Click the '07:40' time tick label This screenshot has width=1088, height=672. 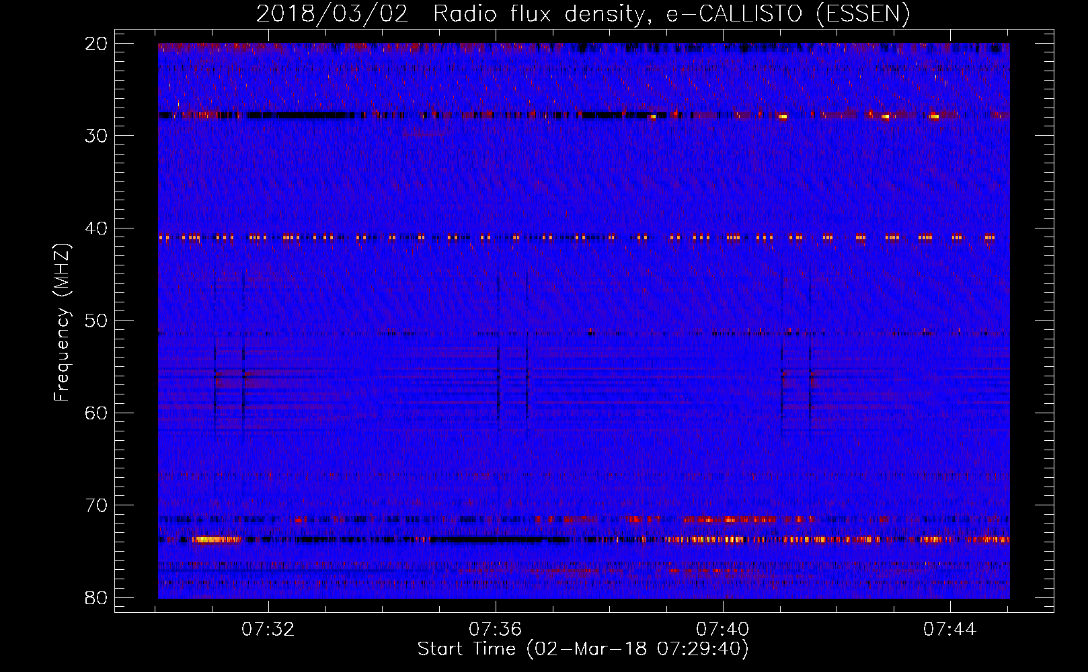723,630
